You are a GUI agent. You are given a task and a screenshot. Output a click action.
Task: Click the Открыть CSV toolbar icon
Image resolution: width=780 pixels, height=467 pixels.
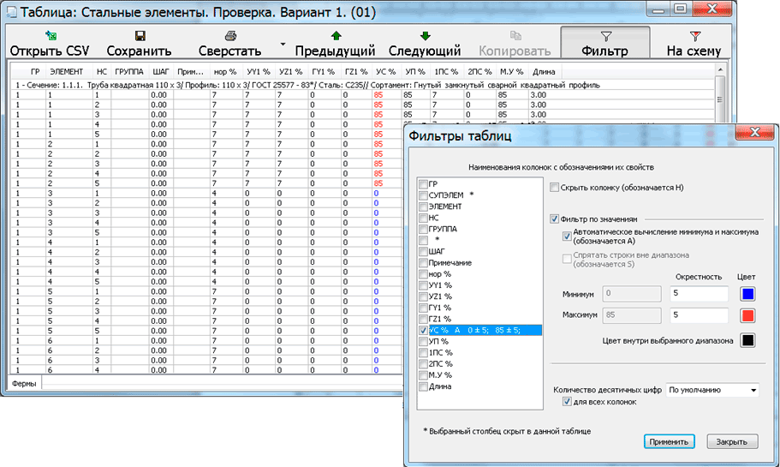(49, 36)
